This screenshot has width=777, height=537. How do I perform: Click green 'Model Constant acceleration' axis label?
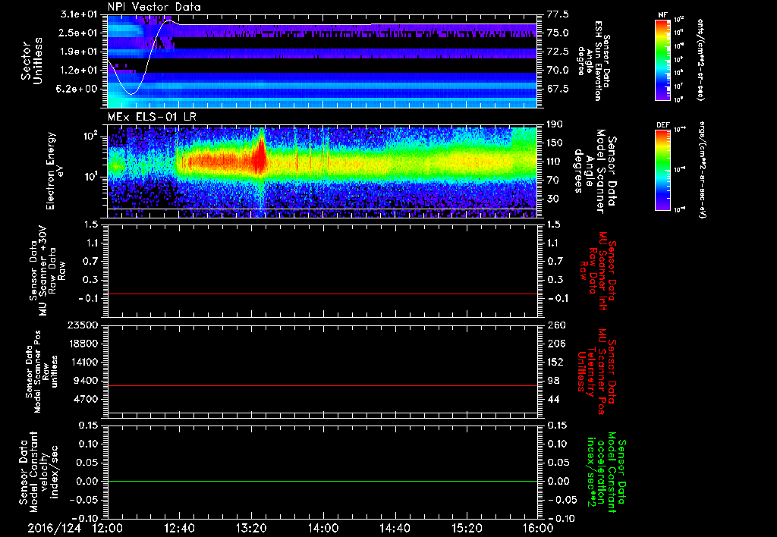pos(606,473)
